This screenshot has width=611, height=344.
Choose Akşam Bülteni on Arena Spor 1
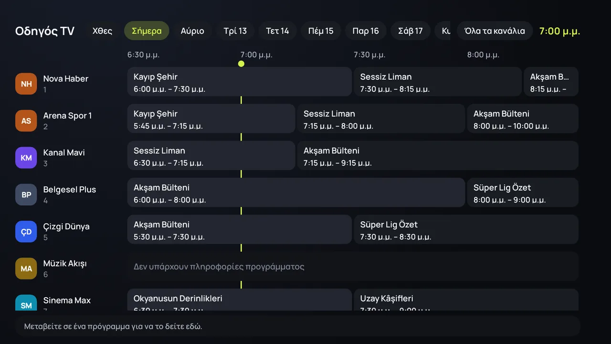(523, 118)
